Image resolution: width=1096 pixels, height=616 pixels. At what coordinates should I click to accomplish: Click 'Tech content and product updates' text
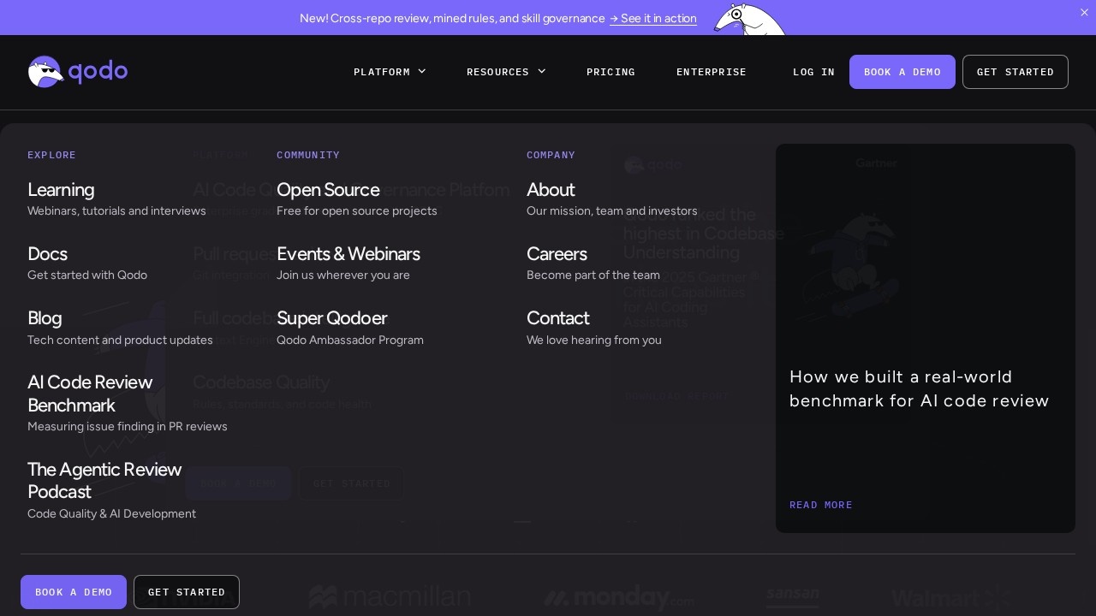120,340
